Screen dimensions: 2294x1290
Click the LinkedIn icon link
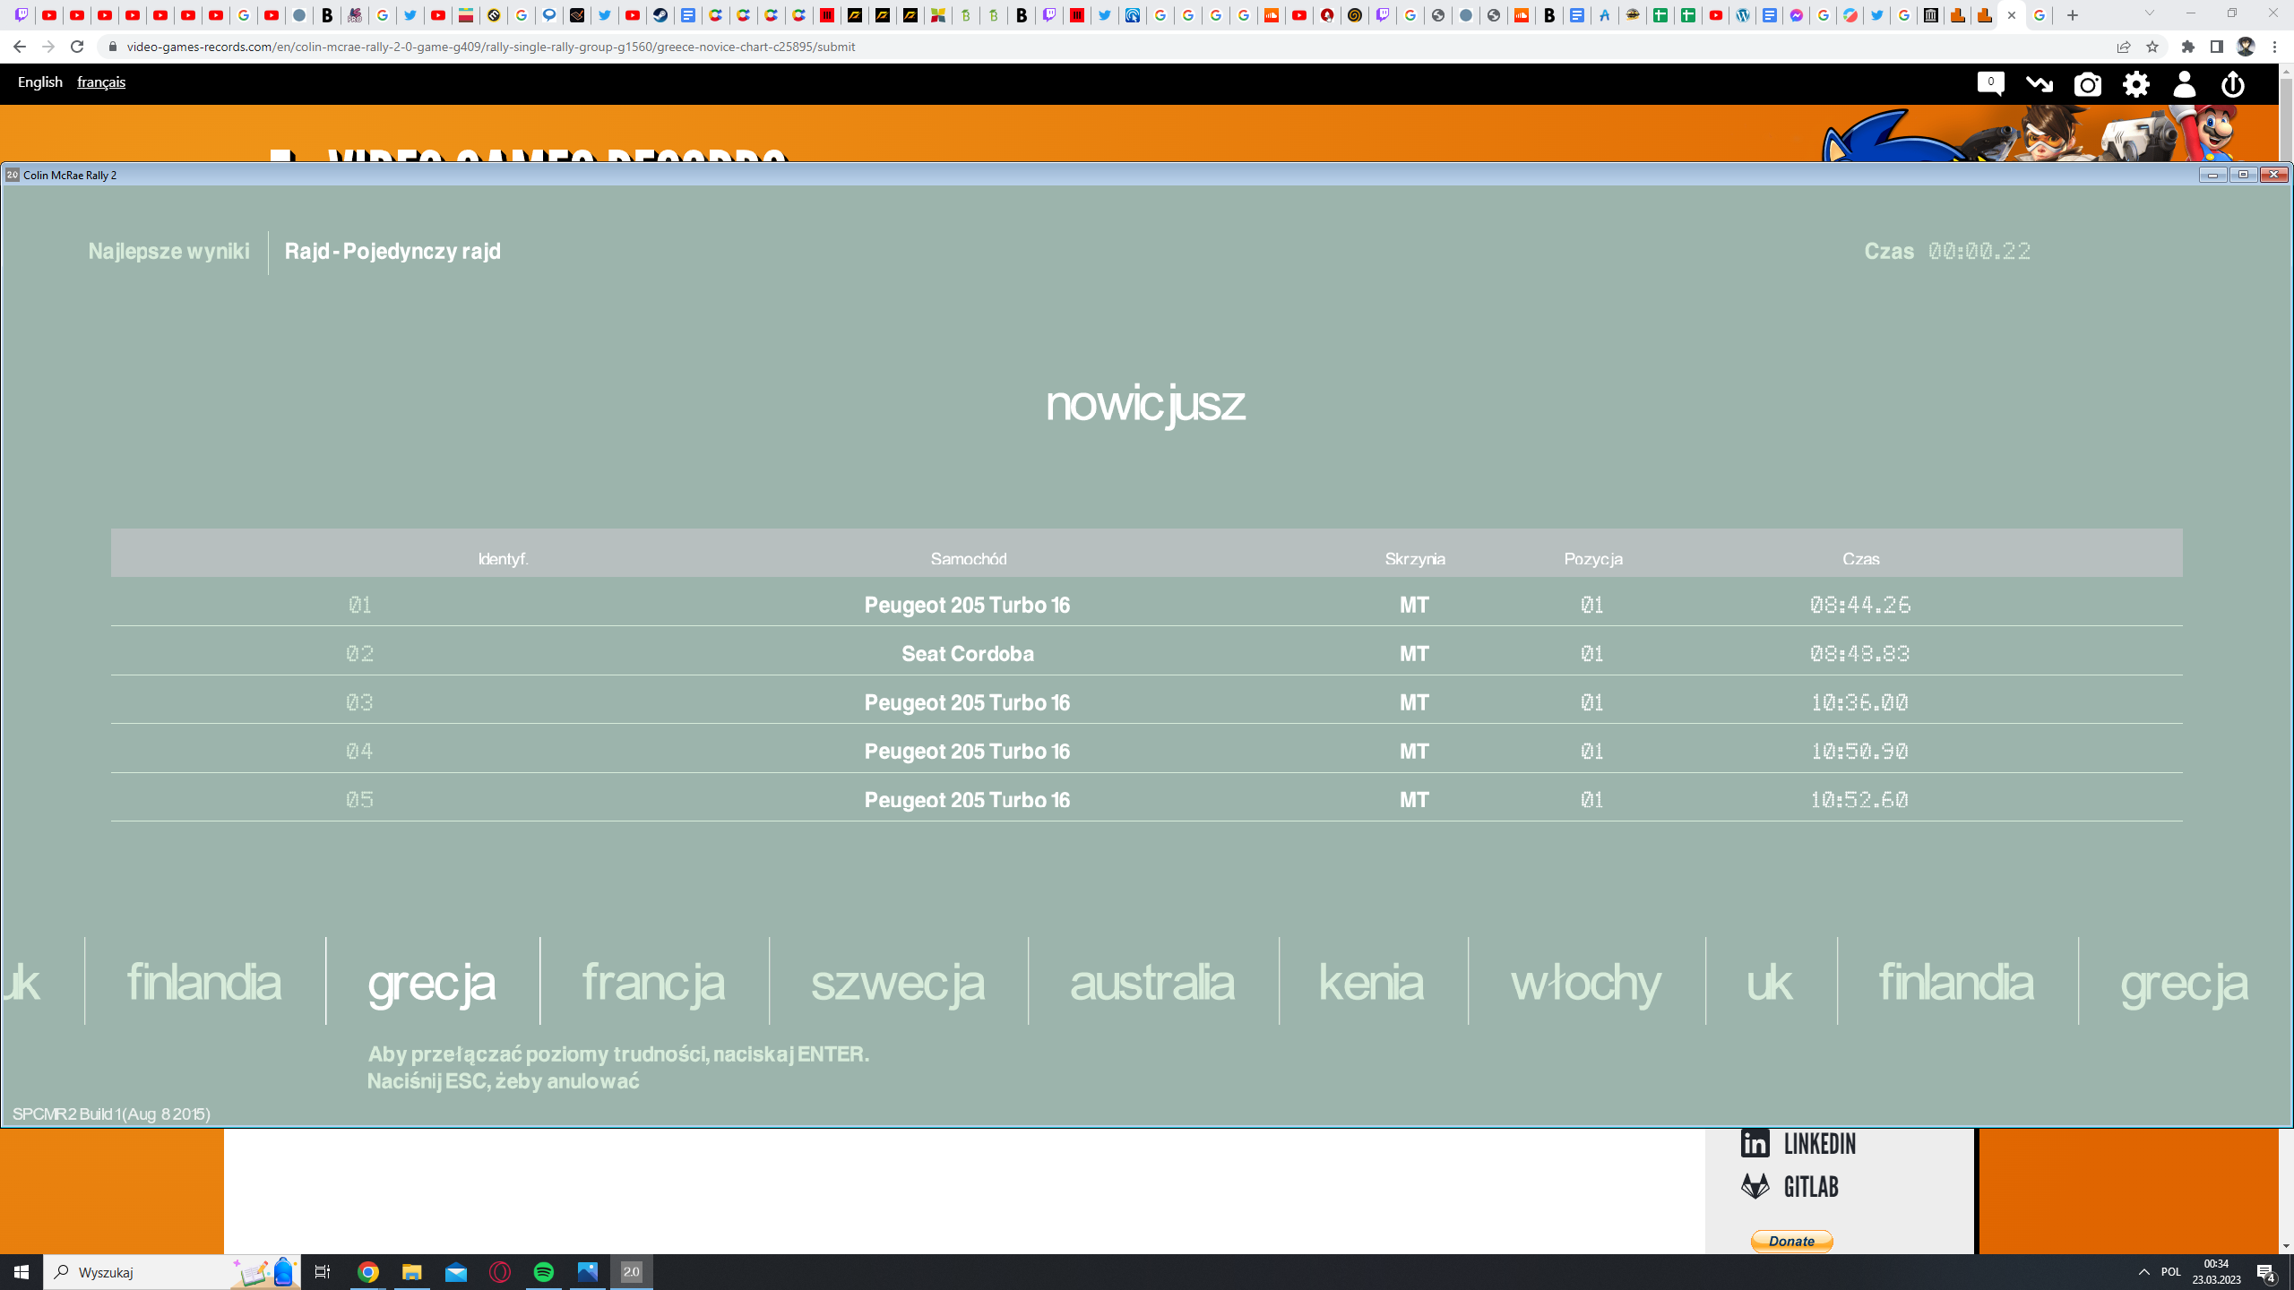click(1755, 1143)
